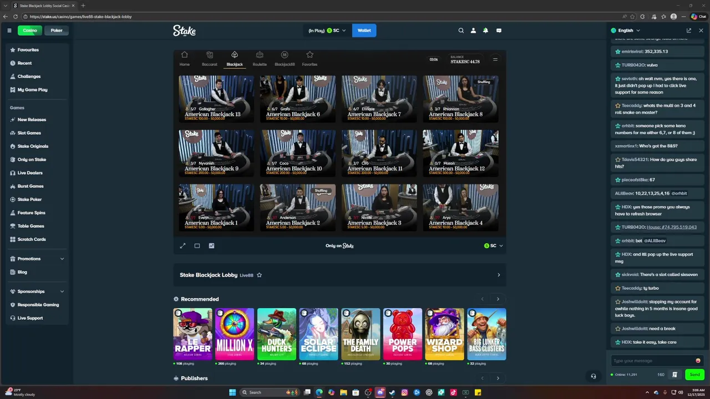Open the lobby hamburger menu near balance

click(495, 59)
